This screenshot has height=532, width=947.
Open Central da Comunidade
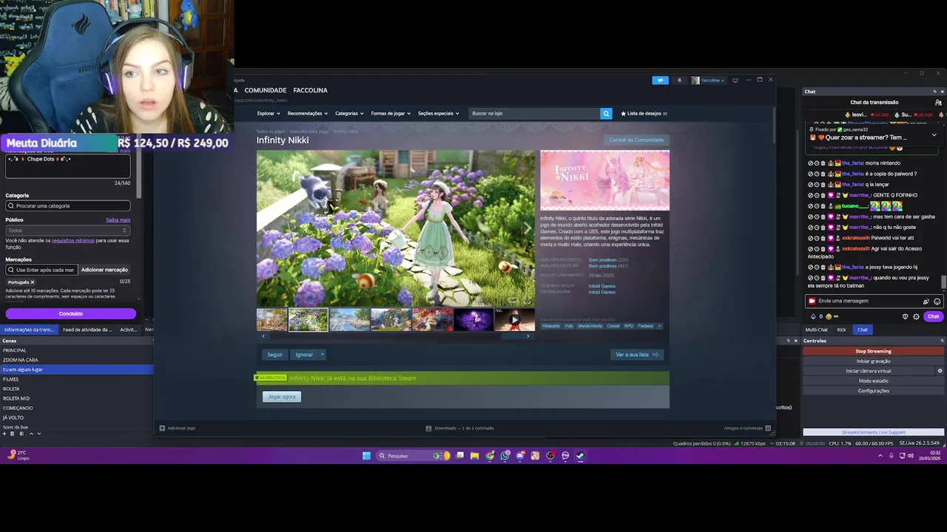(x=636, y=140)
